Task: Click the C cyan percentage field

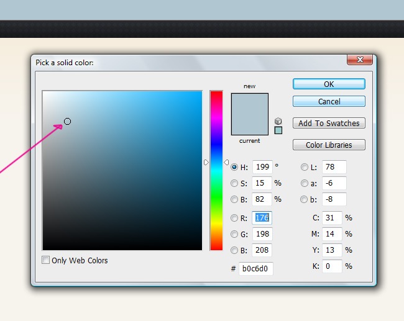Action: [x=332, y=218]
